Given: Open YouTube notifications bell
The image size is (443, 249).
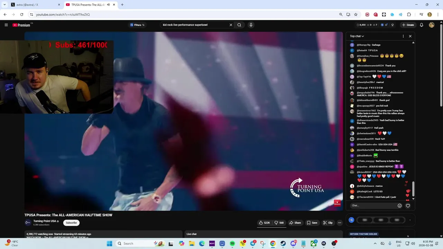Looking at the screenshot, I should 422,25.
